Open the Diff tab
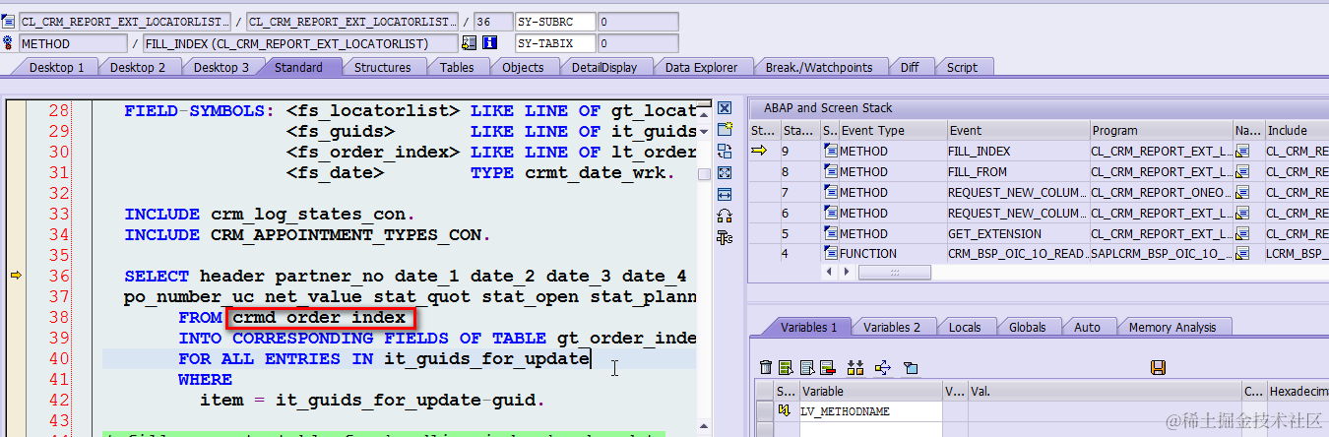1329x437 pixels. pos(910,67)
